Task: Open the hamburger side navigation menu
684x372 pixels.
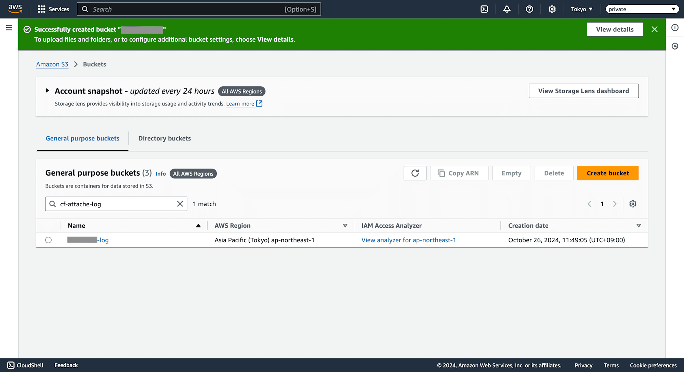Action: [x=9, y=28]
